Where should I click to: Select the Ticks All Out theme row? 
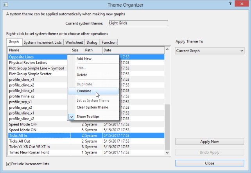(x=39, y=141)
